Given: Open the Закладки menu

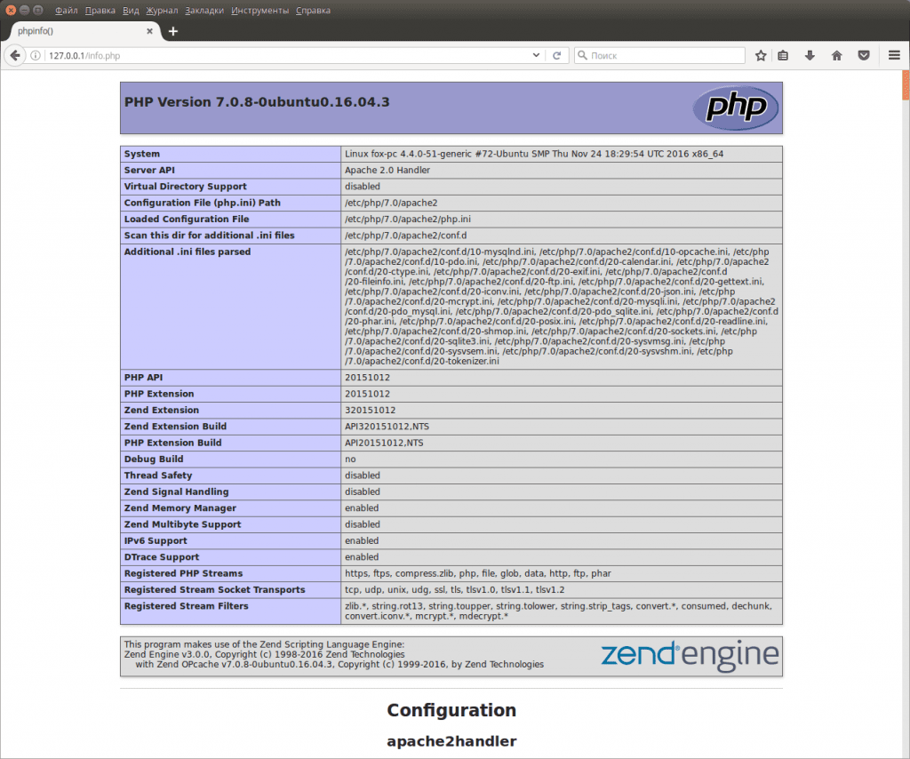Looking at the screenshot, I should tap(204, 11).
